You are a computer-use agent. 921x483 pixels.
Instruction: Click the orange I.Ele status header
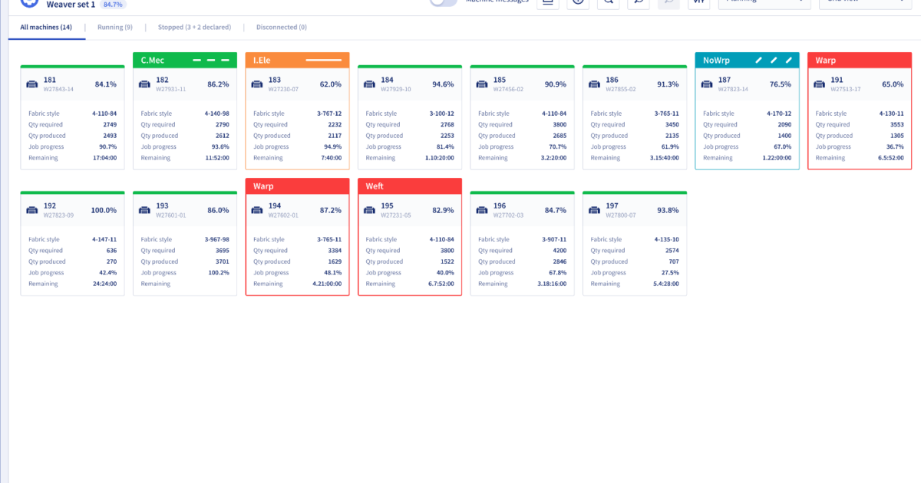[x=297, y=60]
